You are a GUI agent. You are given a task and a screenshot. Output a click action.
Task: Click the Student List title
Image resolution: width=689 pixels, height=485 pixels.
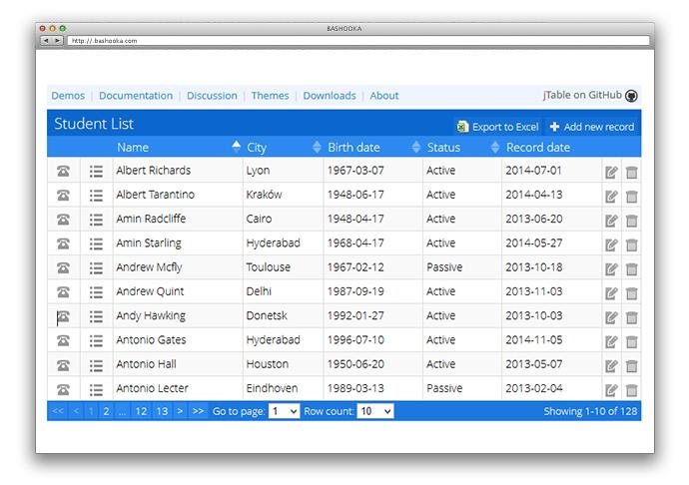click(x=94, y=124)
